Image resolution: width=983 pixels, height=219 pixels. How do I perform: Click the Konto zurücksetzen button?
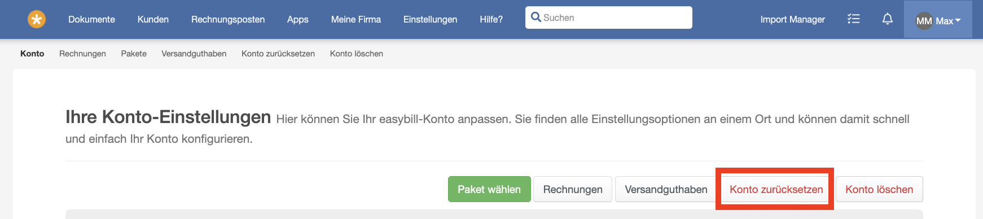point(776,189)
